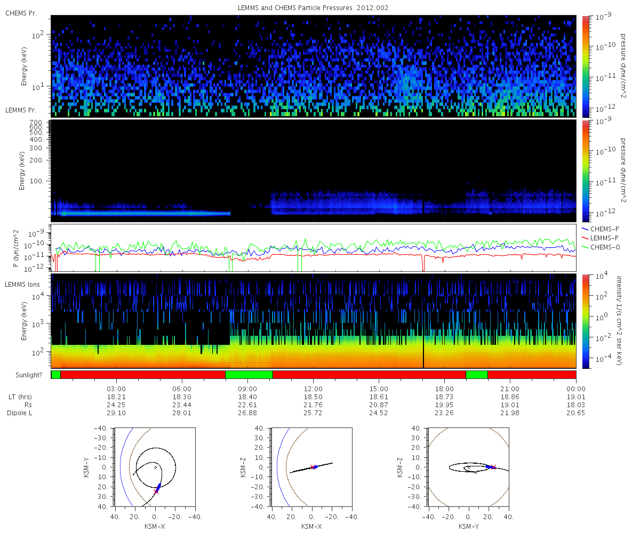The width and height of the screenshot is (640, 533).
Task: Click the LT value 18.21
Action: pos(116,397)
